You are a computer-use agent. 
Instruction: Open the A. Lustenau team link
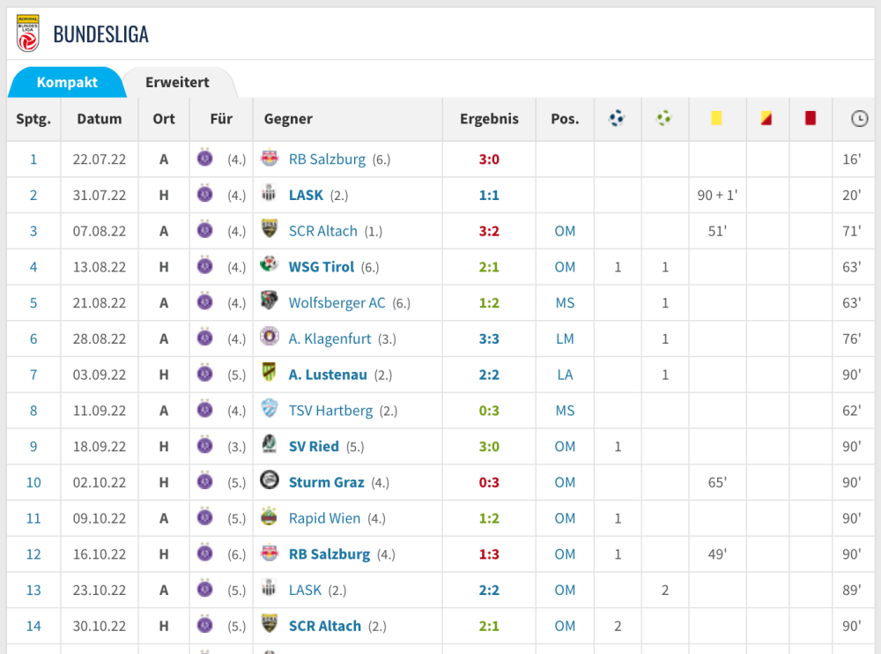(328, 375)
